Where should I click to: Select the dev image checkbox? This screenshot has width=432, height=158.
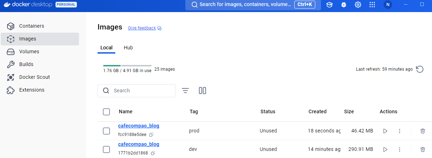coord(106,149)
